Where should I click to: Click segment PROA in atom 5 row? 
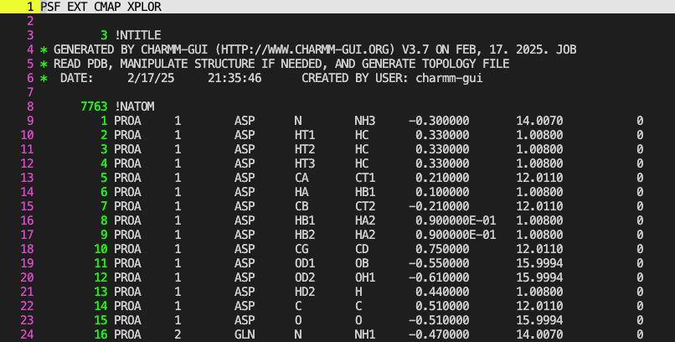127,178
